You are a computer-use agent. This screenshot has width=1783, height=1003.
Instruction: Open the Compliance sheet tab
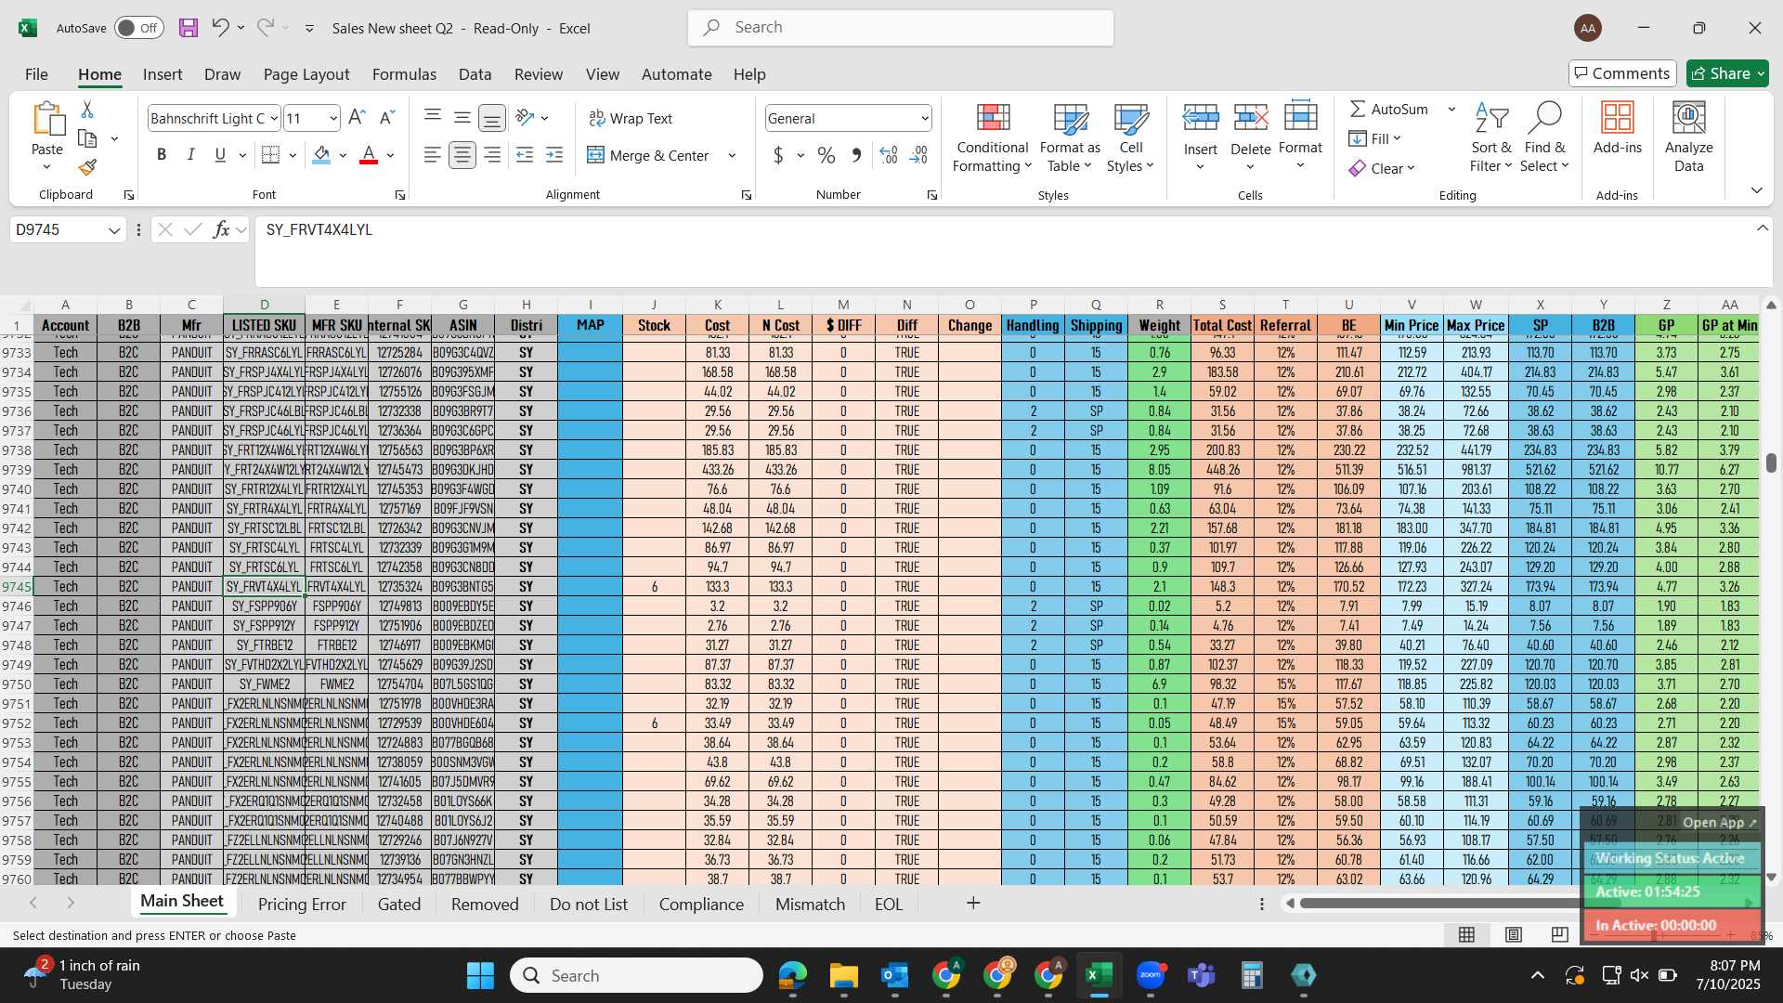[x=701, y=904]
